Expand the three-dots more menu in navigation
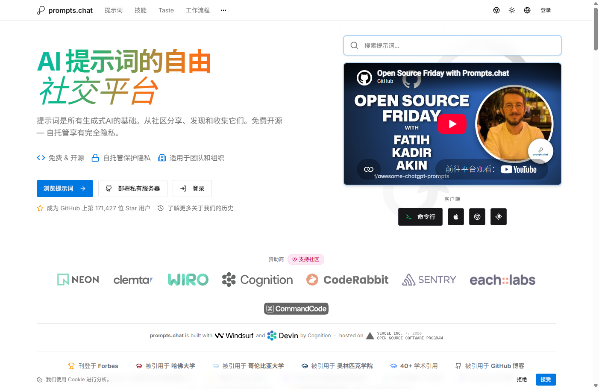Image resolution: width=599 pixels, height=389 pixels. tap(223, 10)
